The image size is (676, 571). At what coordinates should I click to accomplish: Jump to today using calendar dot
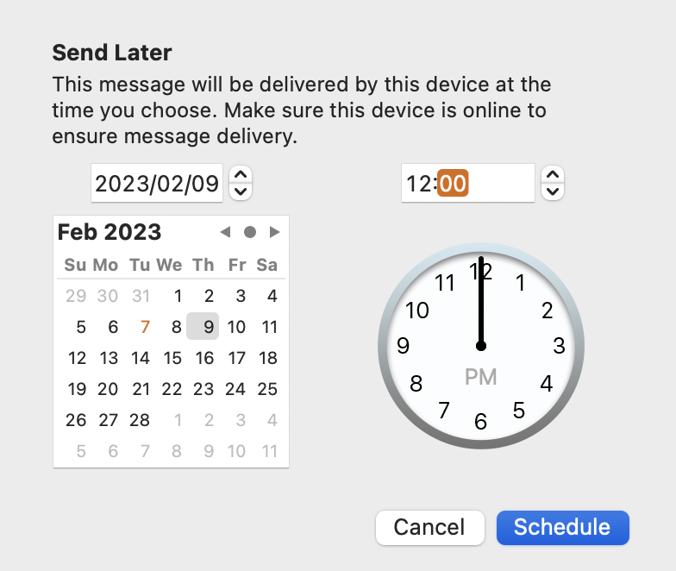(x=250, y=232)
